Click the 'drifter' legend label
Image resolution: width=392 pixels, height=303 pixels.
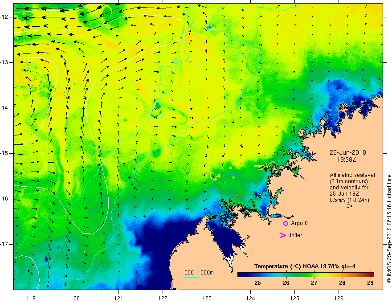point(295,235)
